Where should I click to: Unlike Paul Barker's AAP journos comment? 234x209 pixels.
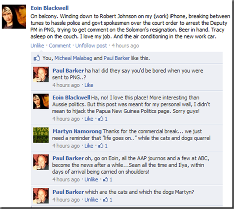tap(91, 179)
